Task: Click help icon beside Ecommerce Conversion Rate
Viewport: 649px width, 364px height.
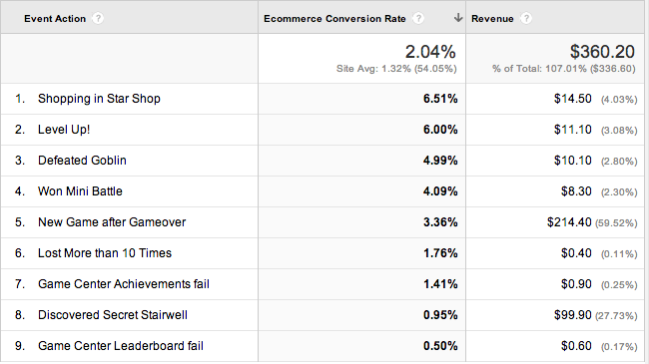Action: [418, 19]
